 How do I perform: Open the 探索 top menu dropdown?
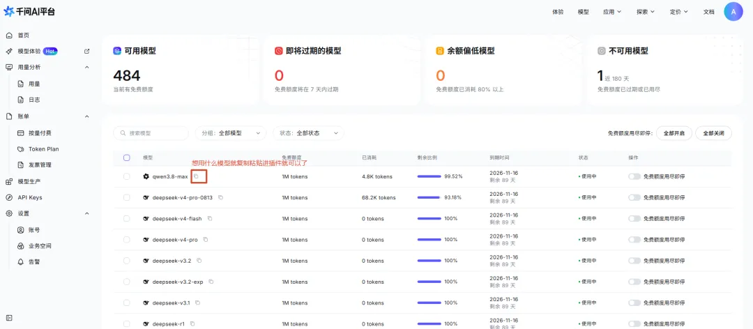pos(646,12)
